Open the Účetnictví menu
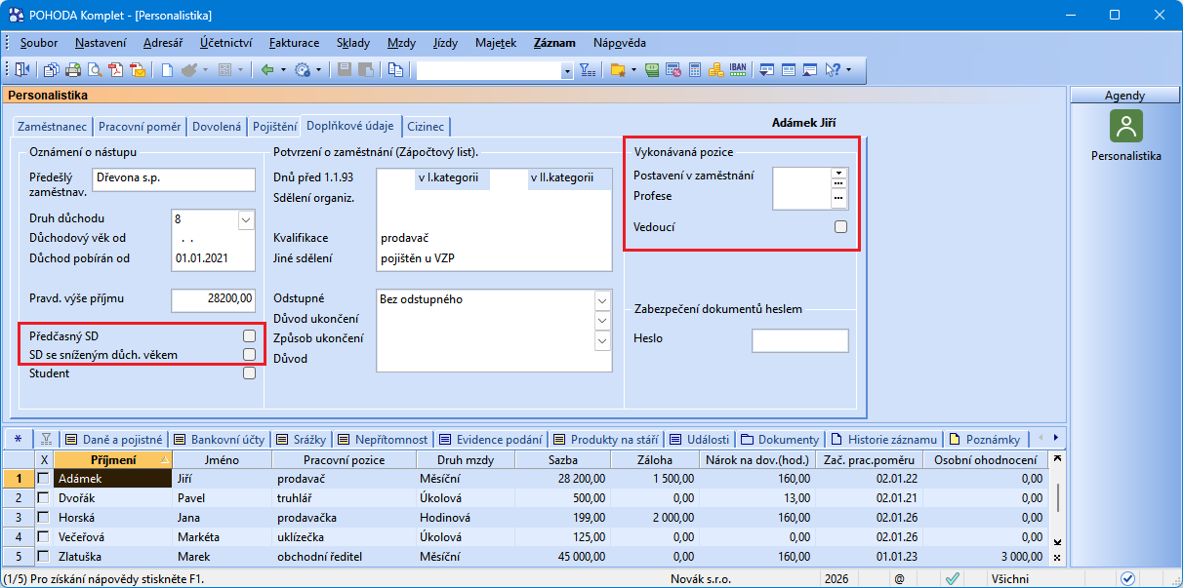The height and width of the screenshot is (588, 1183). point(226,43)
